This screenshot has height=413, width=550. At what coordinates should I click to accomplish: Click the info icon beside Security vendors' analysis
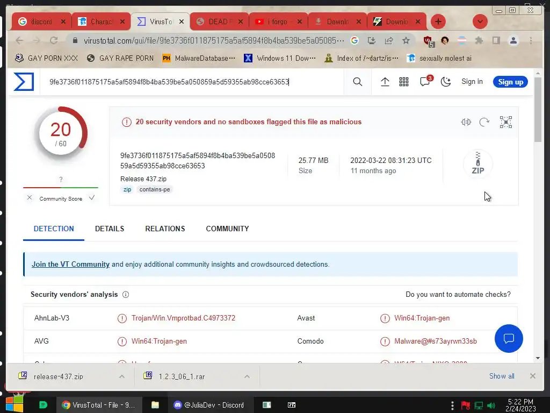126,295
